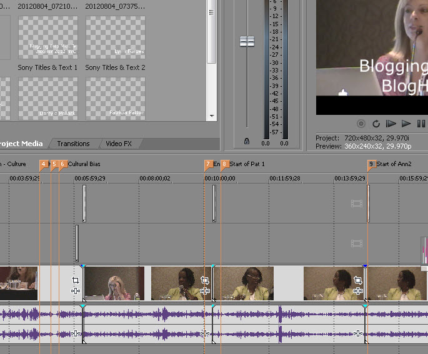Select marker 8 Start of Pat 1
Screen dimensions: 428x354
click(225, 164)
